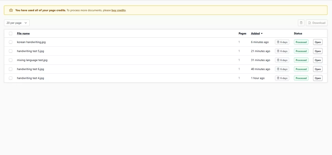
Task: Click the file name handwriting test 6.jpg
Action: coord(30,69)
